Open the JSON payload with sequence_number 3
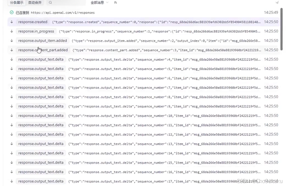The width and height of the screenshot is (286, 186). [166, 50]
